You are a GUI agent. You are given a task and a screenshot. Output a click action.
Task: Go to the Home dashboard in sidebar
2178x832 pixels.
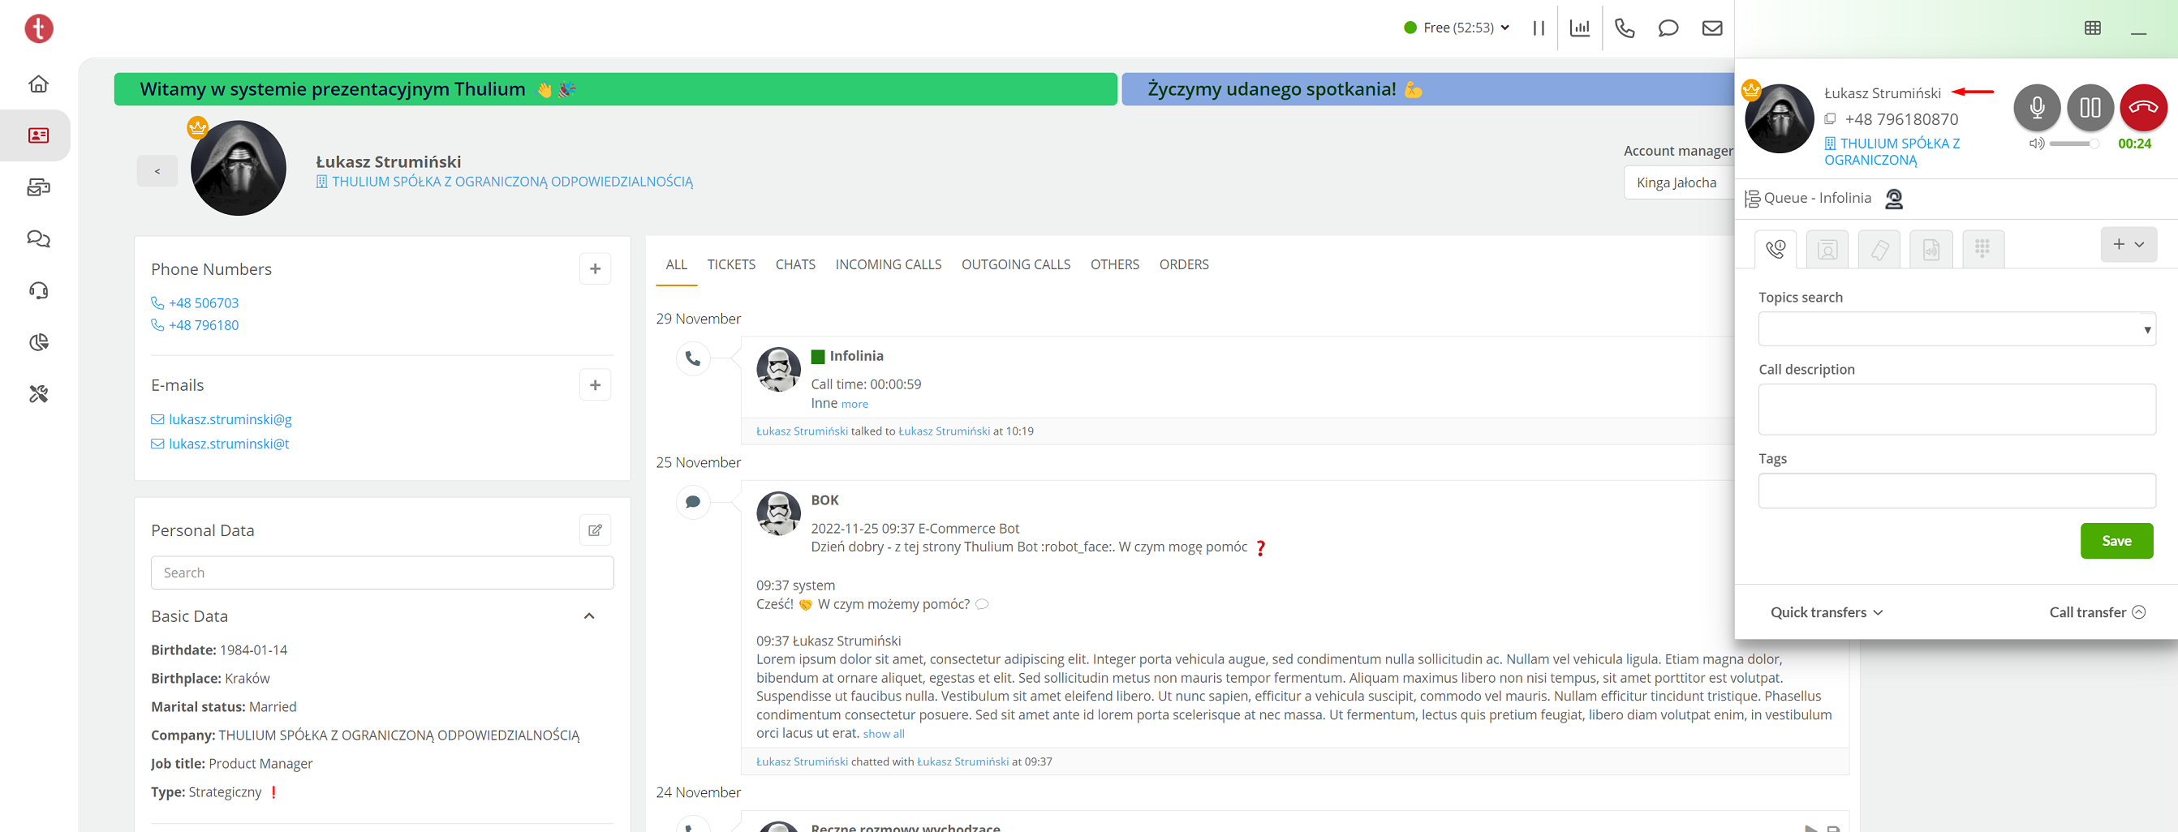tap(39, 84)
